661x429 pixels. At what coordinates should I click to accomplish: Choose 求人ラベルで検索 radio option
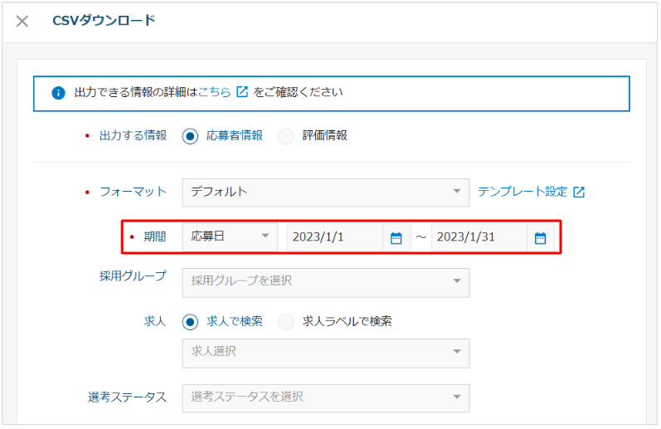pos(286,322)
